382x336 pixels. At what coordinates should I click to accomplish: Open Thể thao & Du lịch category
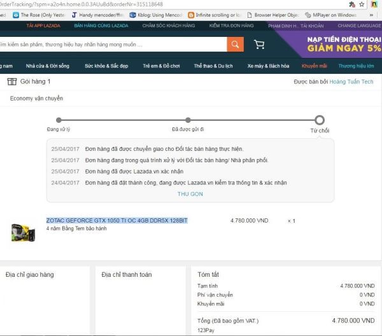click(213, 66)
